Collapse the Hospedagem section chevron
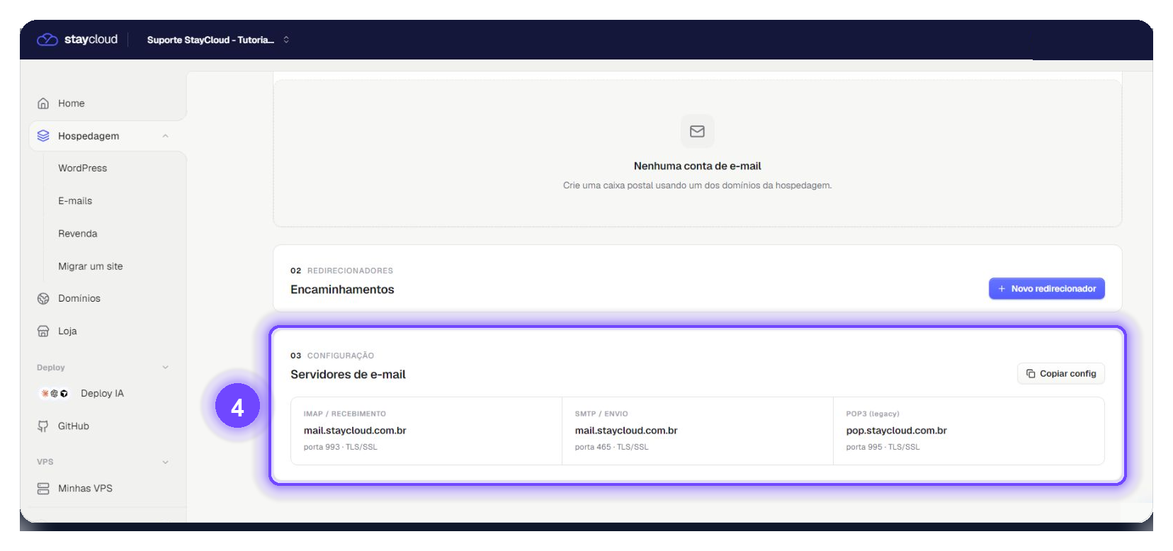The width and height of the screenshot is (1173, 551). point(165,136)
